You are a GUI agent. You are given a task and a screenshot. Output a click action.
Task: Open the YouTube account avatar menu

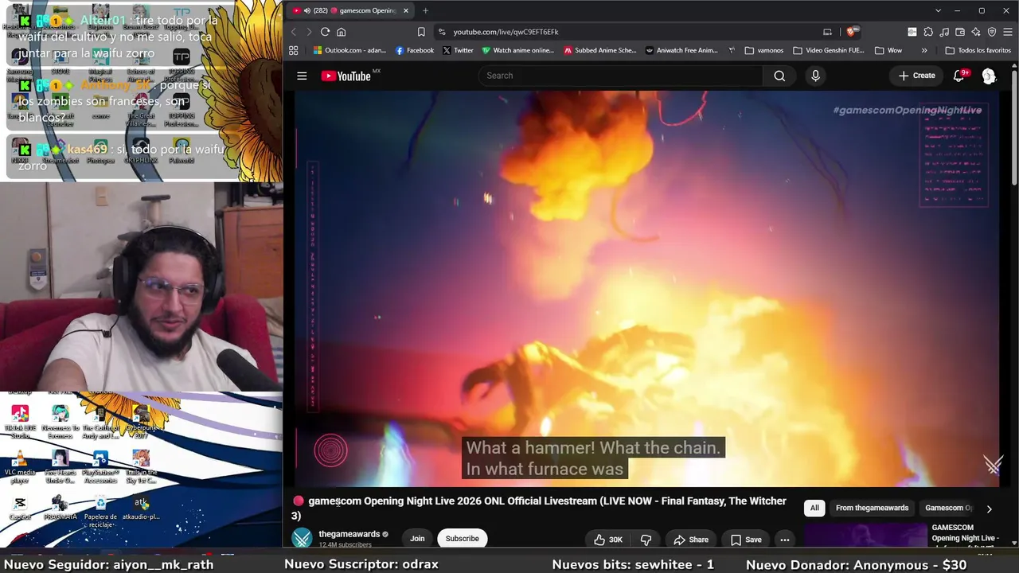[x=989, y=76]
